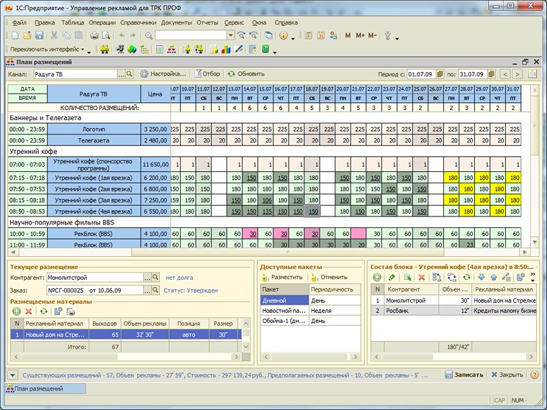Click the blue down arrow in Состав блока
547x410 pixels.
pos(482,277)
